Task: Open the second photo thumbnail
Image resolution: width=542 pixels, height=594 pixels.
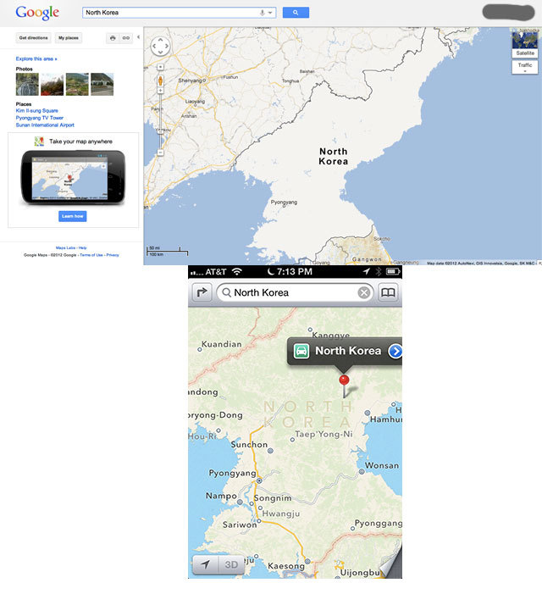Action: coord(53,84)
